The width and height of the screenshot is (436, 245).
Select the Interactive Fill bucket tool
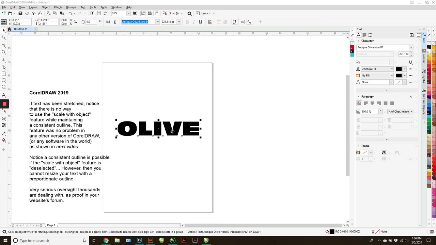(x=4, y=140)
